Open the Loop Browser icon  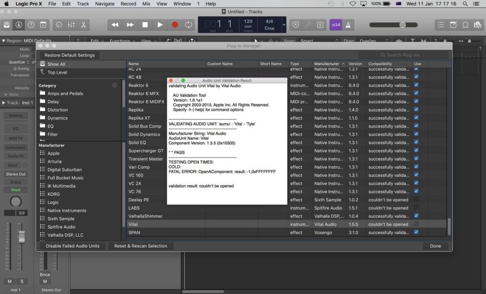[465, 25]
